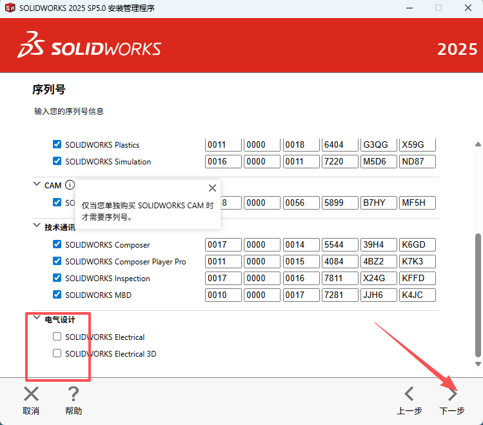Viewport: 483px width, 425px height.
Task: Click Inspection serial field X24G
Action: tap(379, 278)
